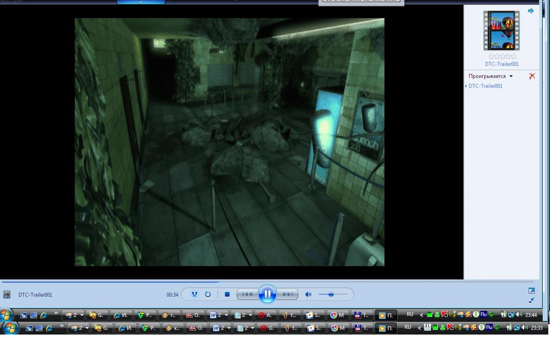Image resolution: width=550 pixels, height=344 pixels.
Task: Switch to the 'т..' window on the 23:44 taskbar
Action: point(170,315)
